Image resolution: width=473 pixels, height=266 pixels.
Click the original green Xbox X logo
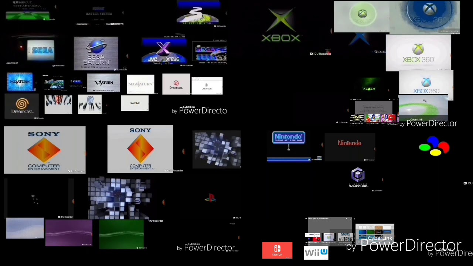tap(281, 25)
